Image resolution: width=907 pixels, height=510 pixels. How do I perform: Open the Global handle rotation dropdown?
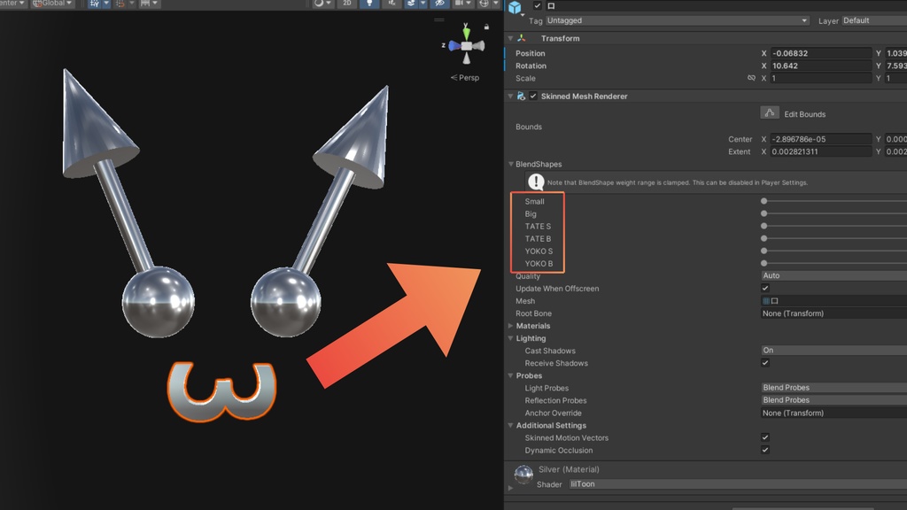pos(52,4)
